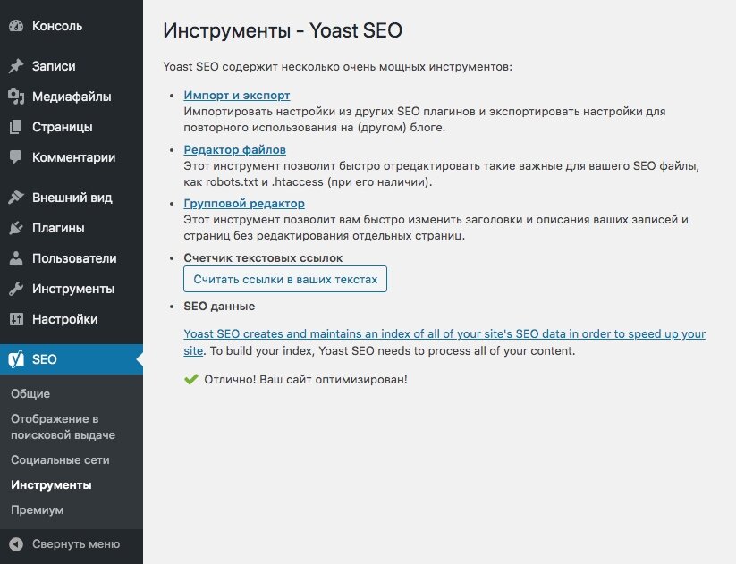The width and height of the screenshot is (736, 564).
Task: Open the Страницы menu item
Action: [x=72, y=127]
